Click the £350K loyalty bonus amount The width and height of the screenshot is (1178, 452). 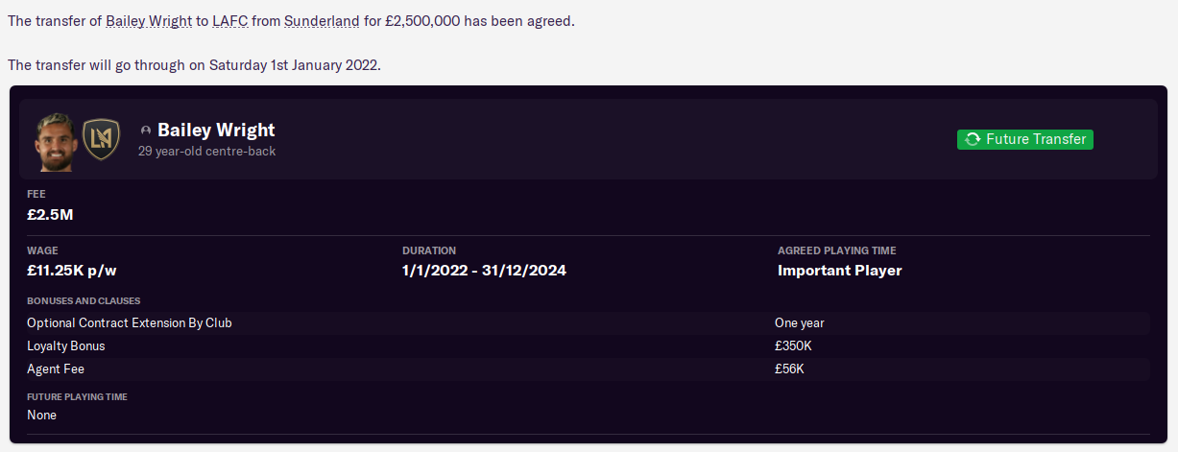[793, 345]
